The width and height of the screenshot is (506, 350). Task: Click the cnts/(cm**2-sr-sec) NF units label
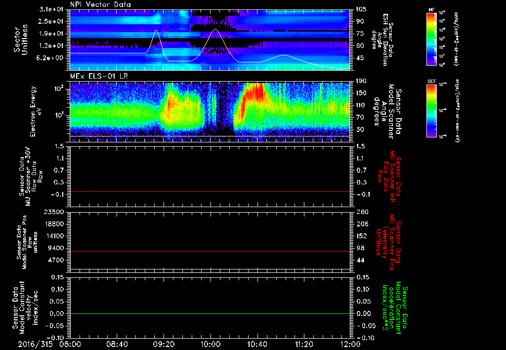click(456, 39)
